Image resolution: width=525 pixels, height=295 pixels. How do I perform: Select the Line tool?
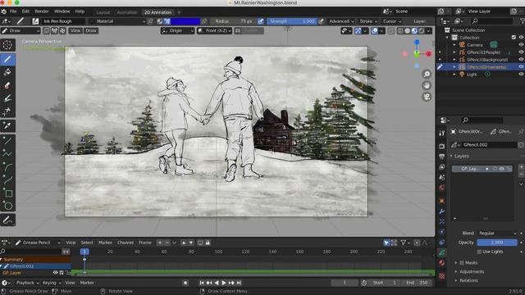coord(7,140)
